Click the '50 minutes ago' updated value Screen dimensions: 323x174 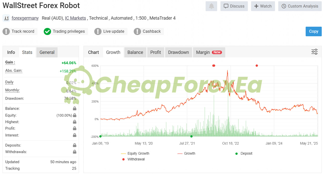pyautogui.click(x=63, y=162)
